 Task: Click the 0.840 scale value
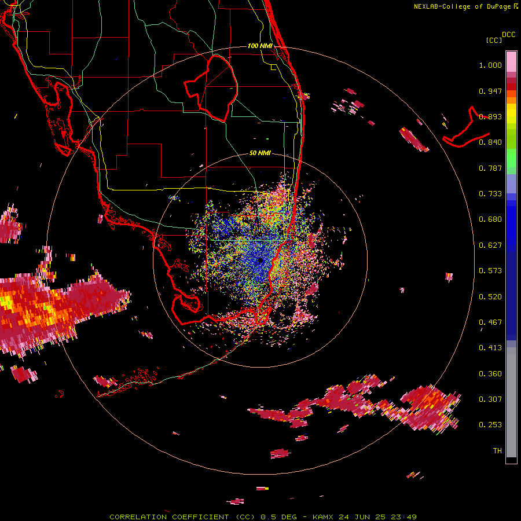490,142
